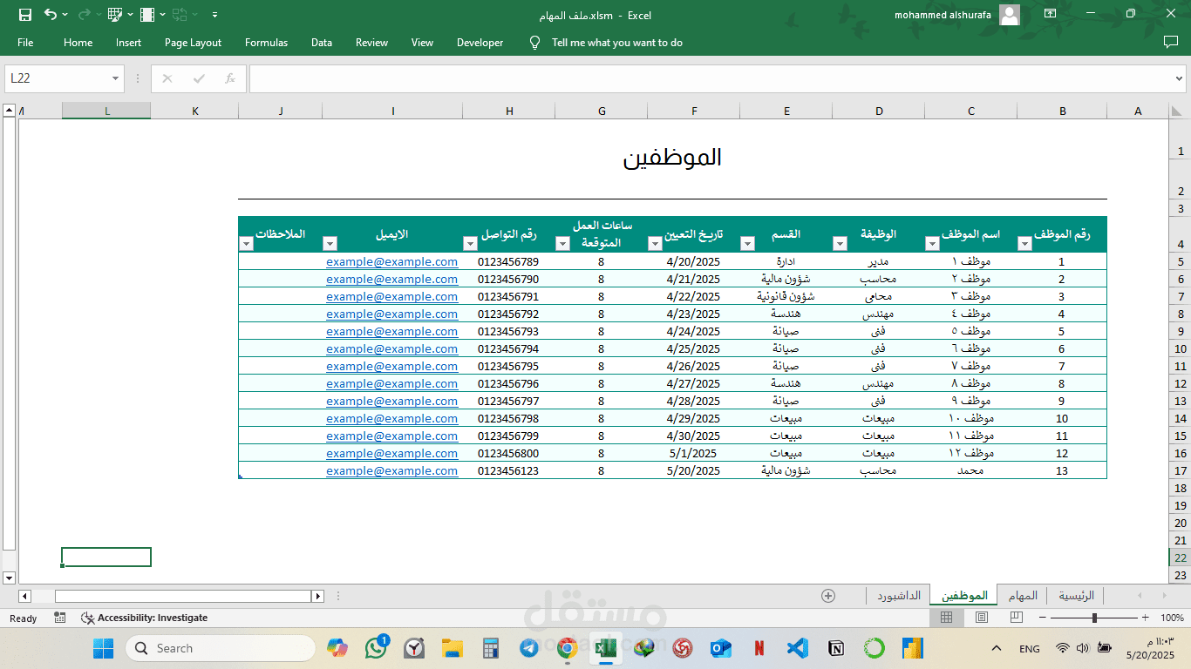Open Google Chrome from the taskbar

[568, 648]
